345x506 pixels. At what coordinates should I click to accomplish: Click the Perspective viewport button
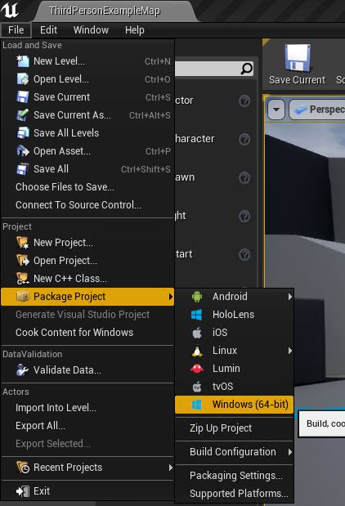point(317,110)
